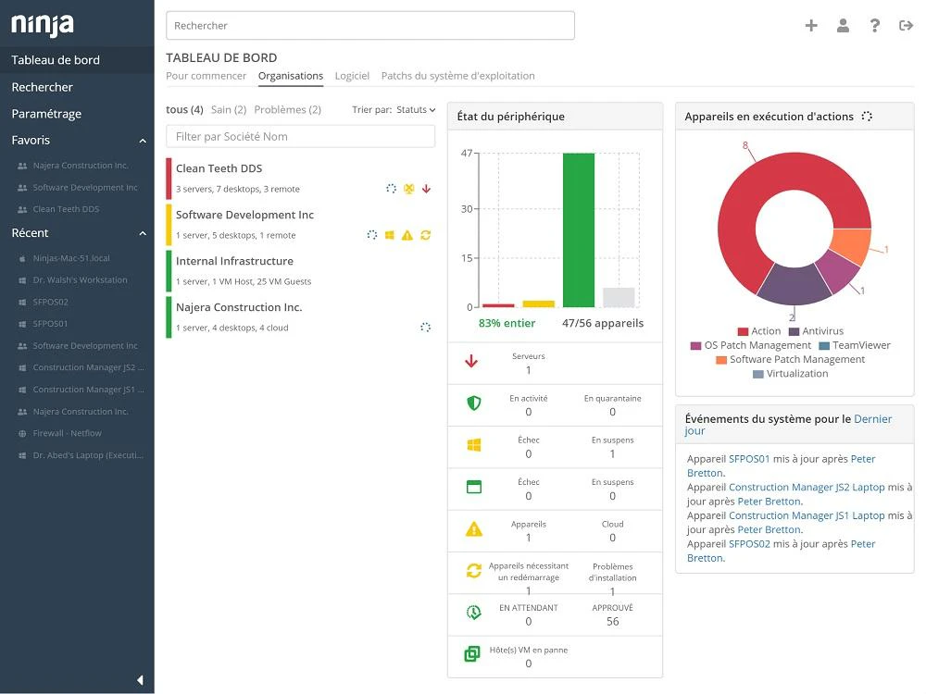The width and height of the screenshot is (926, 694).
Task: Open Construction Manager JS1 Laptop event link
Action: coord(807,515)
